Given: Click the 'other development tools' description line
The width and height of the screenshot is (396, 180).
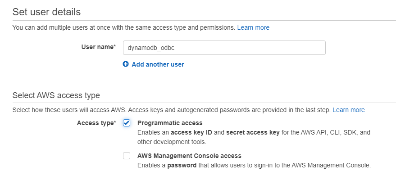Looking at the screenshot, I should click(x=172, y=142).
